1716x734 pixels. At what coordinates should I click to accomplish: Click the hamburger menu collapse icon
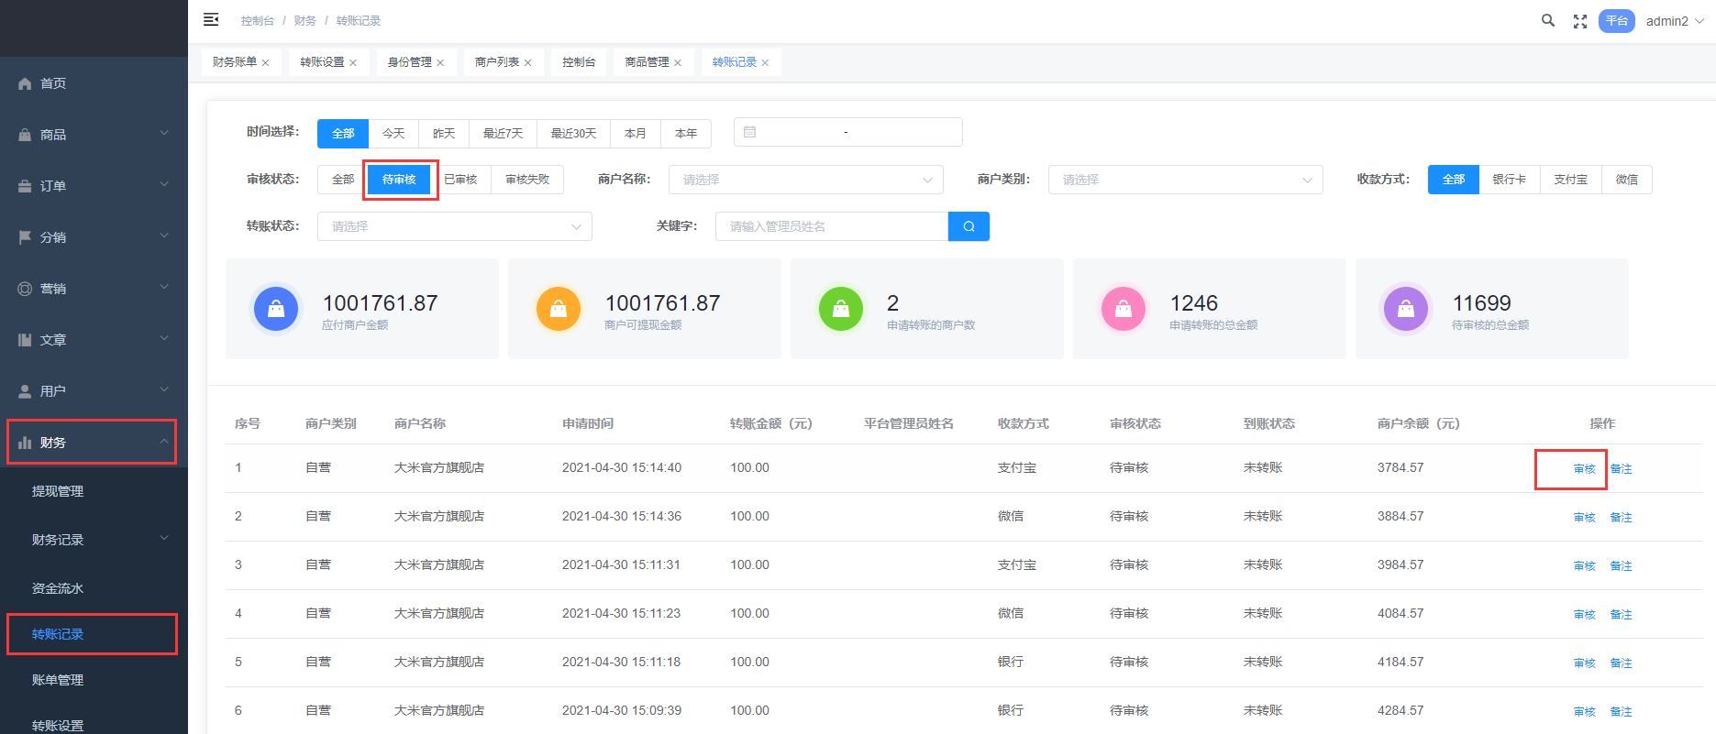pos(211,19)
